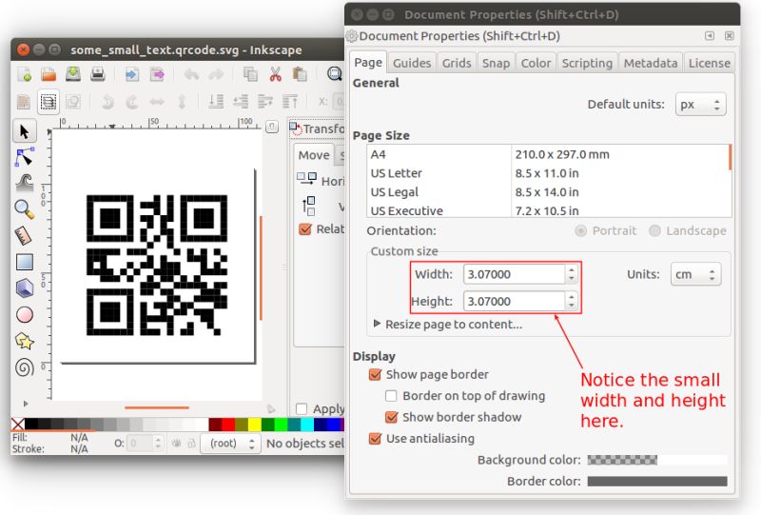Select the US Letter page size row
Screen dimensions: 761x515
point(548,173)
